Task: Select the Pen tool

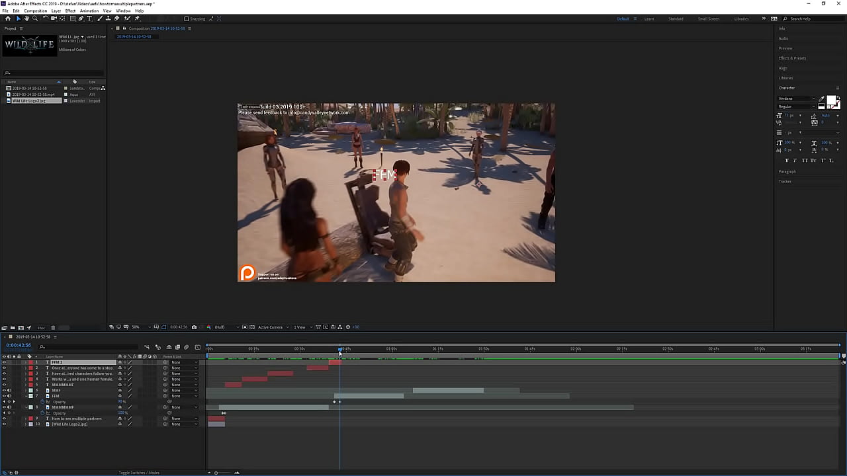Action: tap(81, 19)
